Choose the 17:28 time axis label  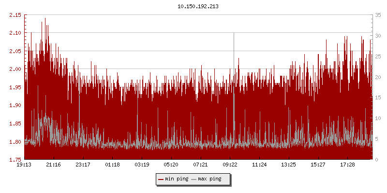347,165
